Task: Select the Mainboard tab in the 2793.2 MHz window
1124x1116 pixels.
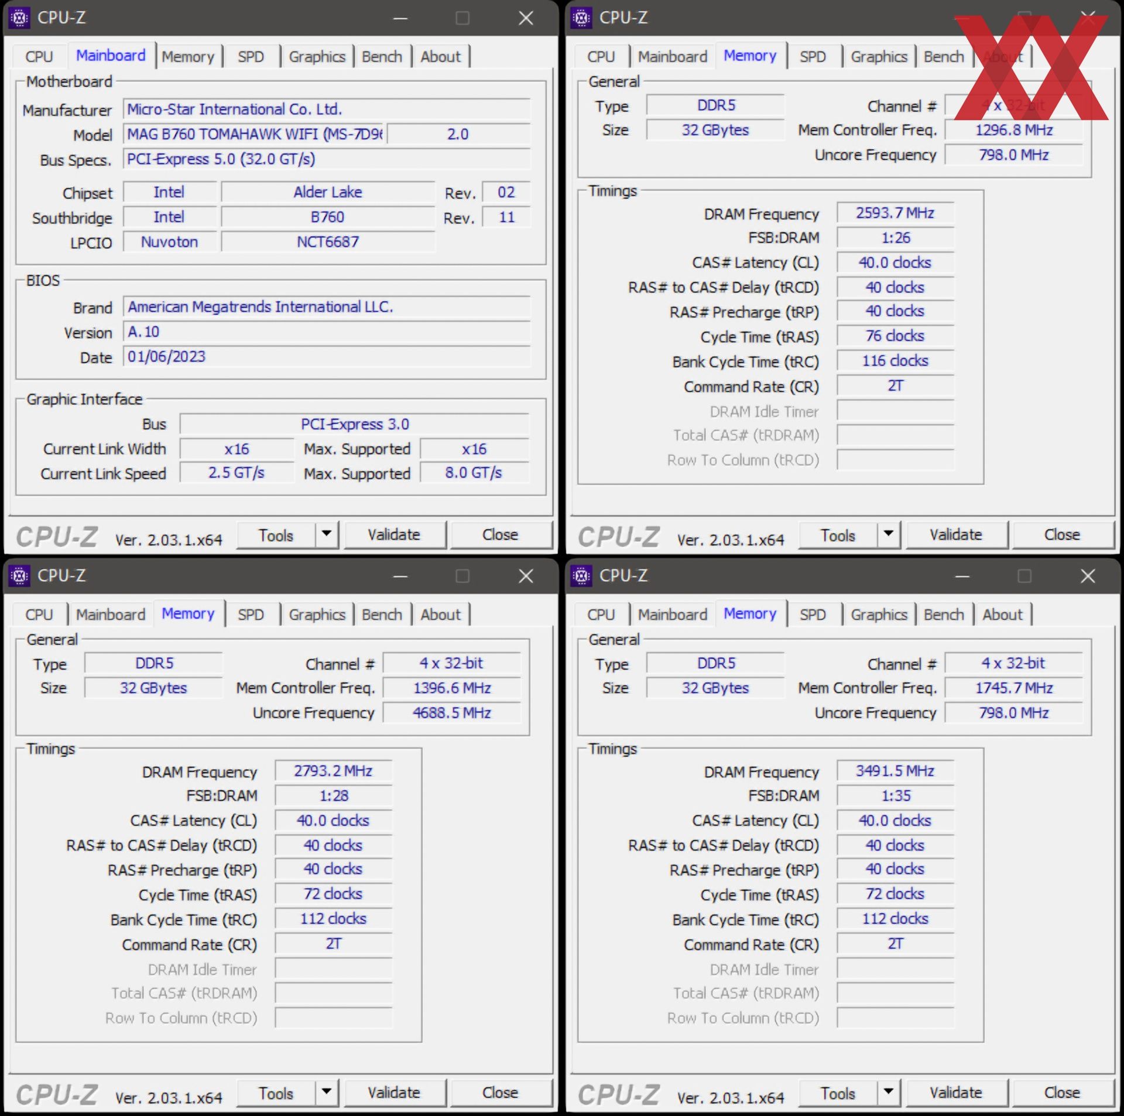Action: (x=111, y=615)
